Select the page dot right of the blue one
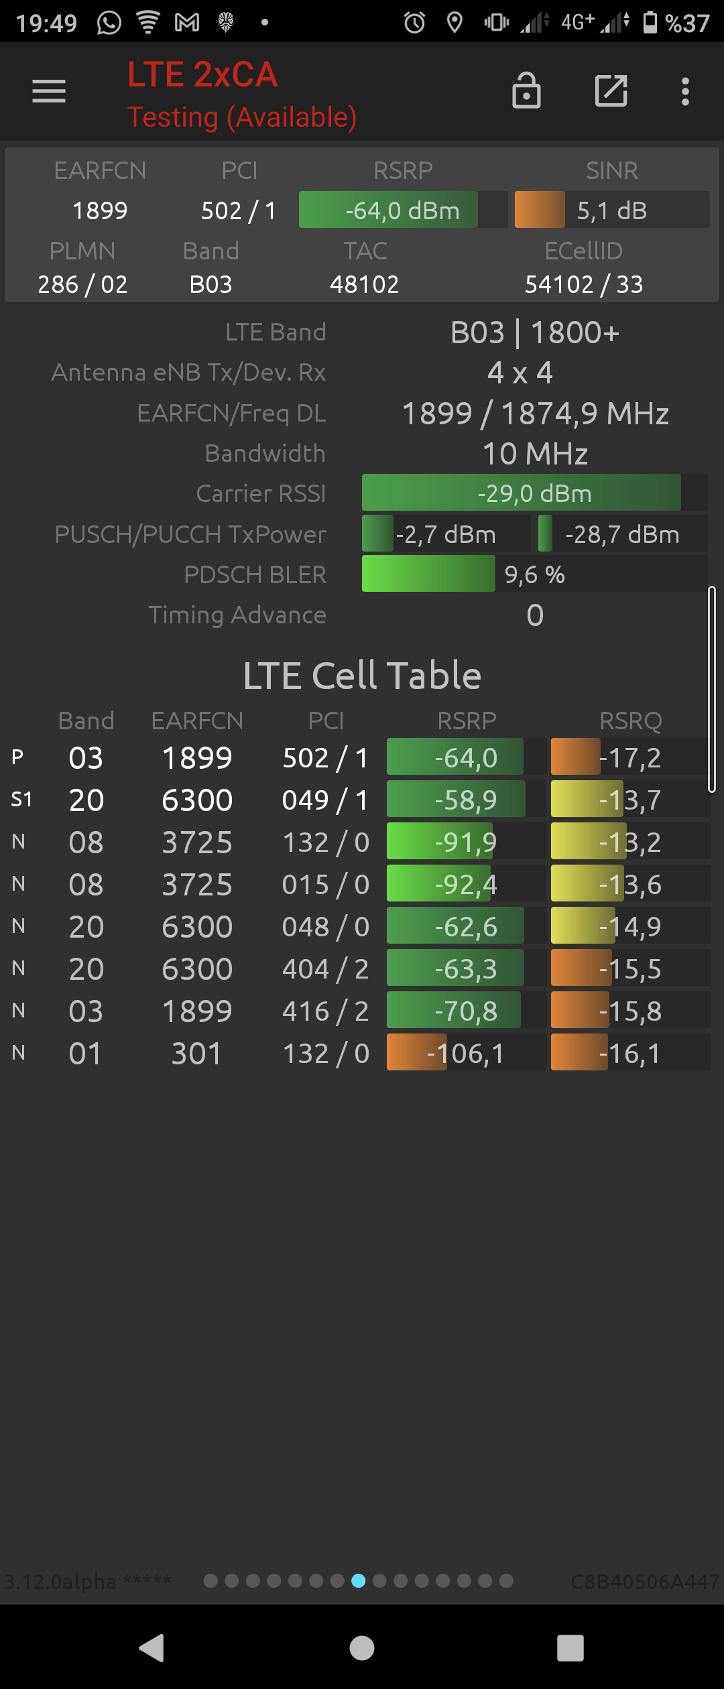724x1689 pixels. tap(379, 1581)
